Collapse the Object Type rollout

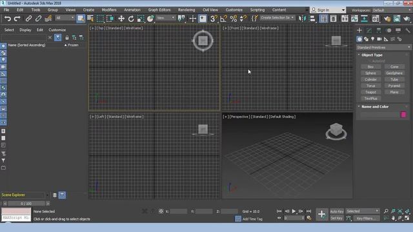click(x=372, y=55)
